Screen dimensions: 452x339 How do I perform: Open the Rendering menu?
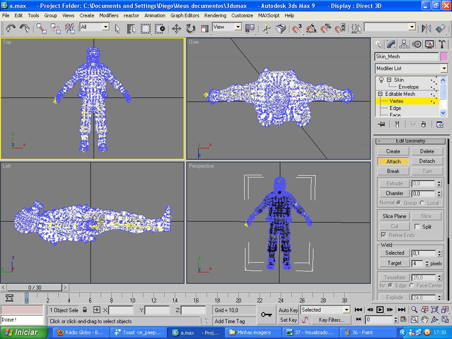coord(215,15)
